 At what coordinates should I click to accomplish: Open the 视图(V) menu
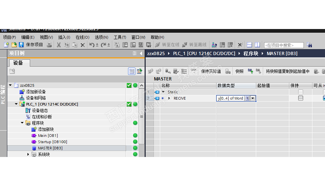46,37
